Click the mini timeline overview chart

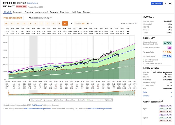point(72,93)
